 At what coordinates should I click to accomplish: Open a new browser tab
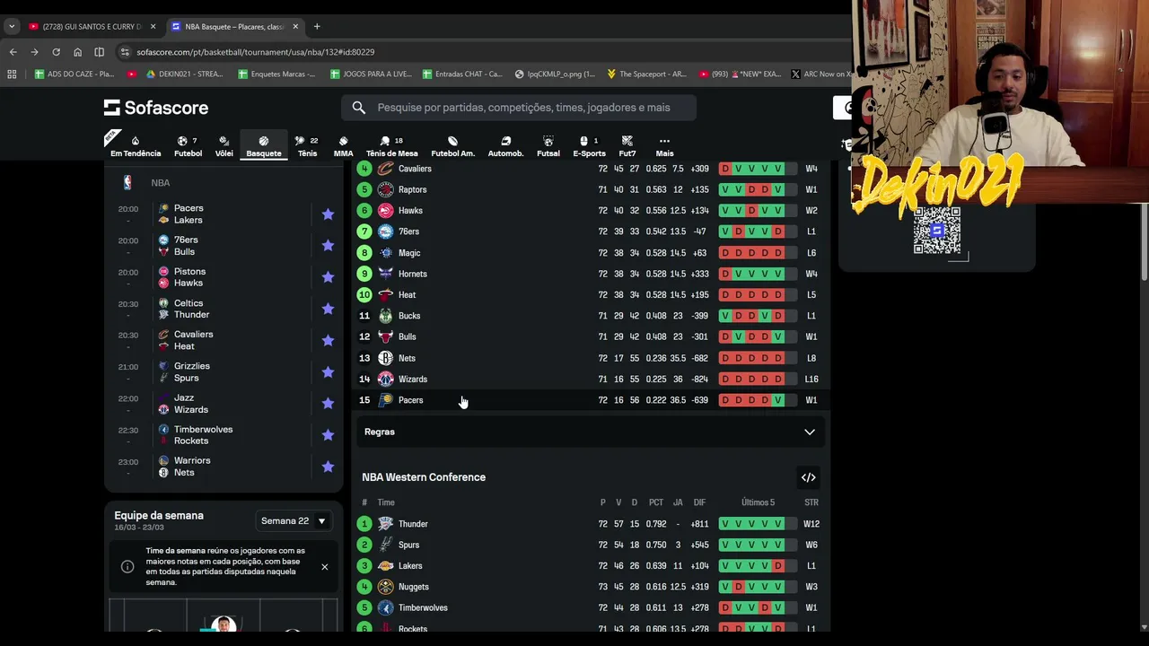317,26
